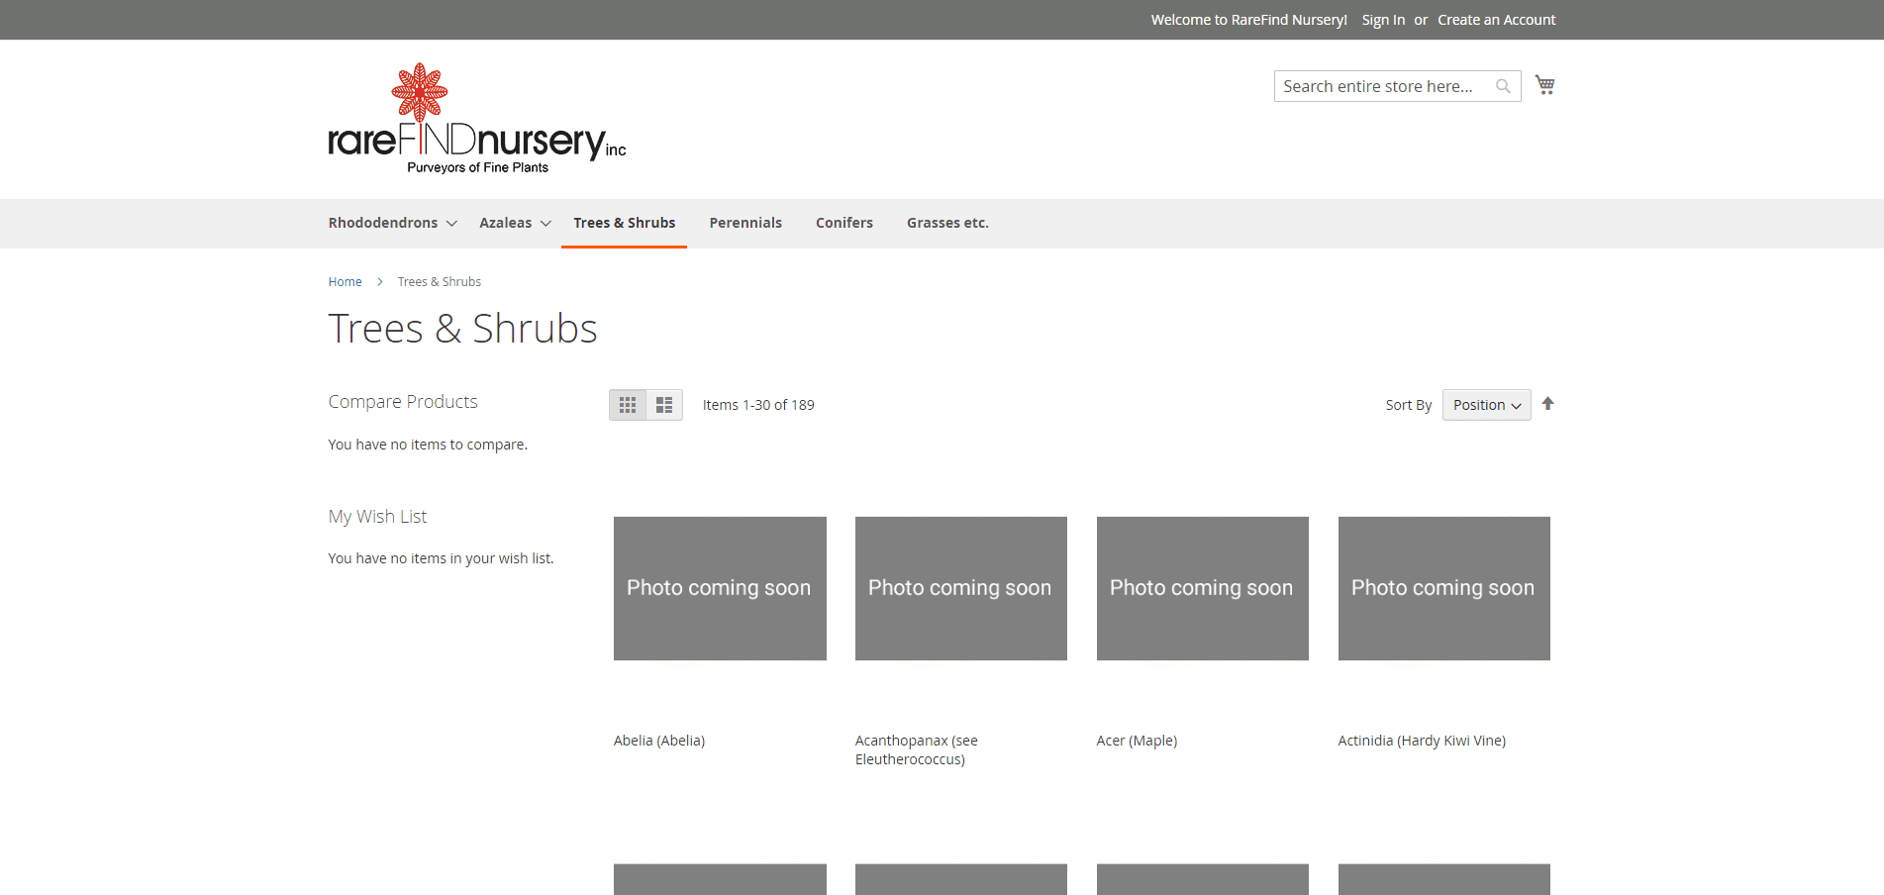Open the Sort By Position dropdown
The image size is (1884, 895).
(x=1486, y=405)
